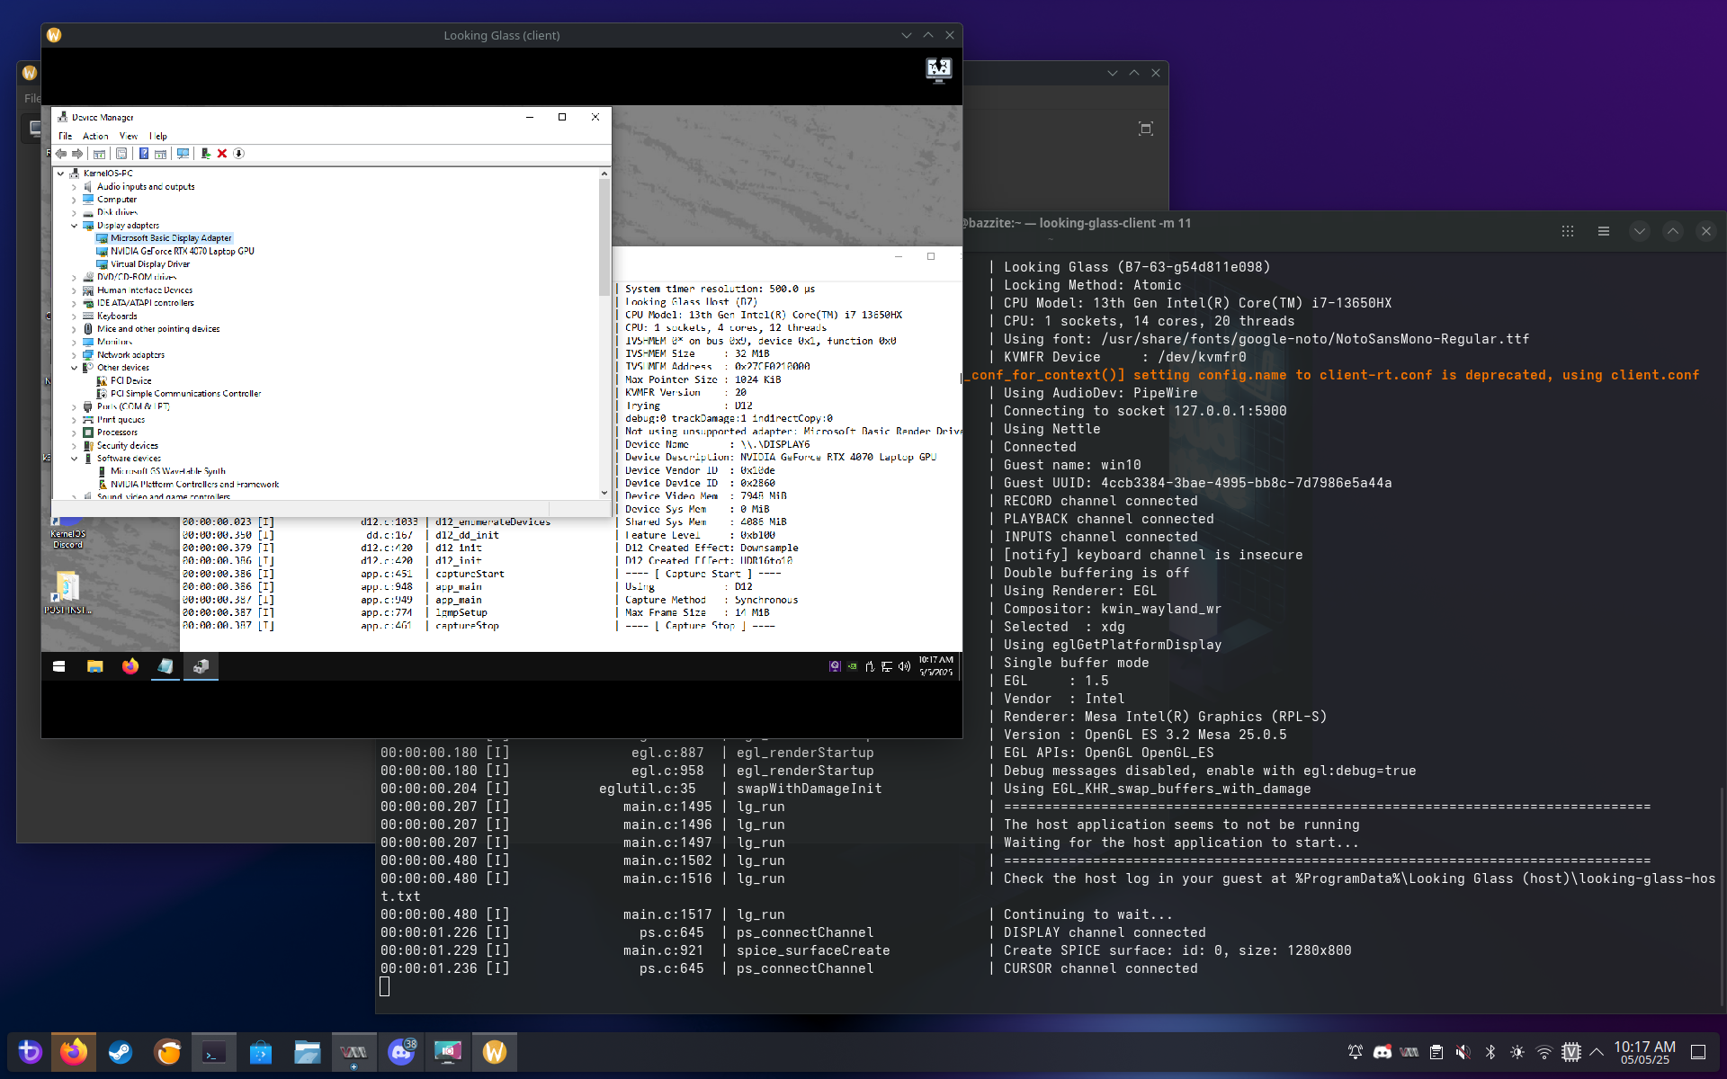Expand the Network adapters tree node
The width and height of the screenshot is (1727, 1079).
[x=75, y=355]
